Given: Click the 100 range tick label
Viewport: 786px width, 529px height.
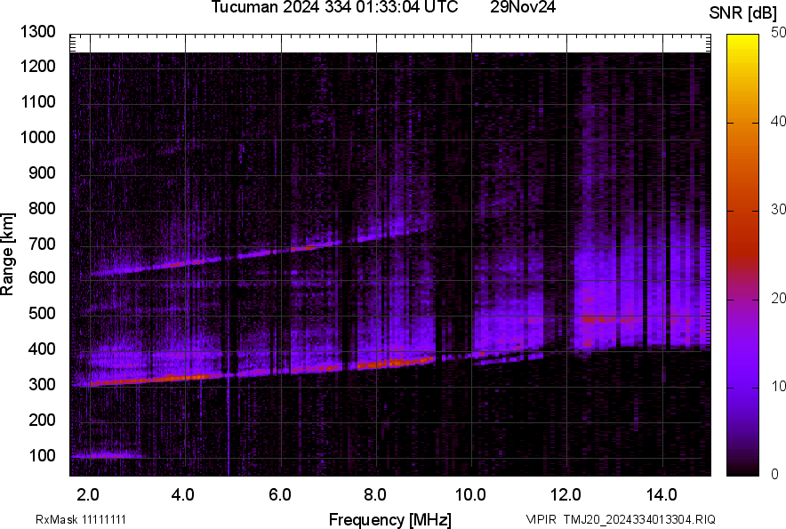Looking at the screenshot, I should 44,456.
